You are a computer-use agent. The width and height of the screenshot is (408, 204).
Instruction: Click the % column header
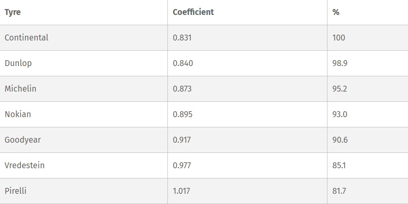pos(336,12)
